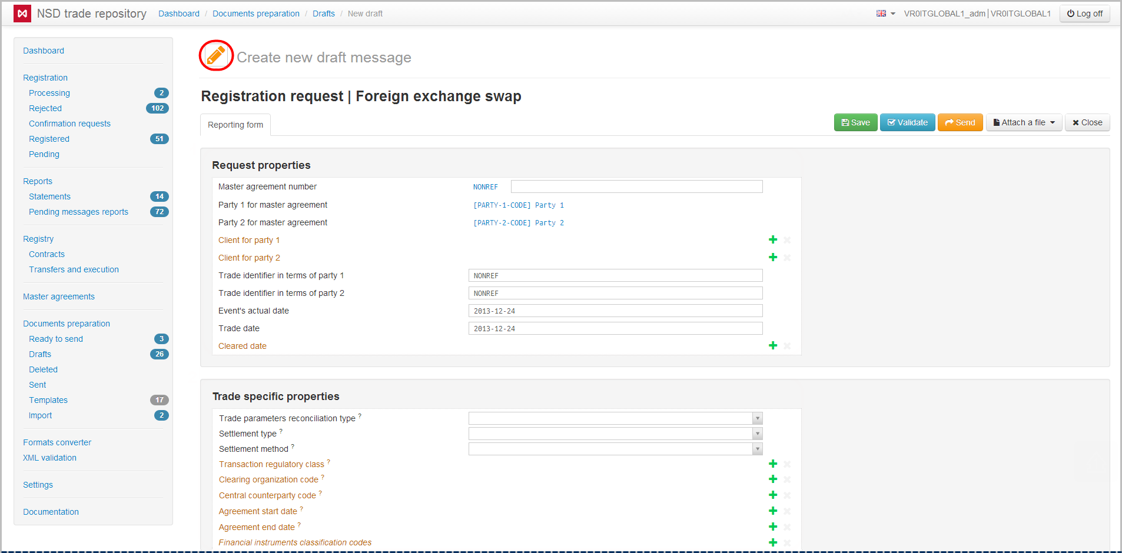
Task: Add Clearing organization code with plus icon
Action: tap(773, 479)
